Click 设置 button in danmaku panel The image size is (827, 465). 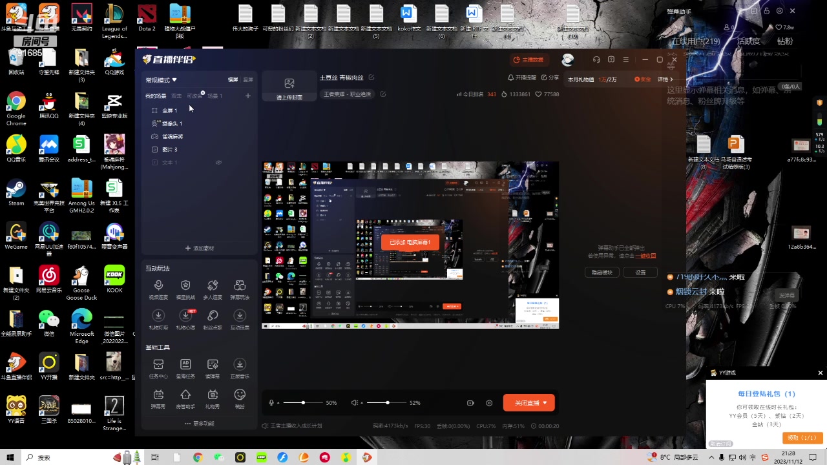click(640, 273)
